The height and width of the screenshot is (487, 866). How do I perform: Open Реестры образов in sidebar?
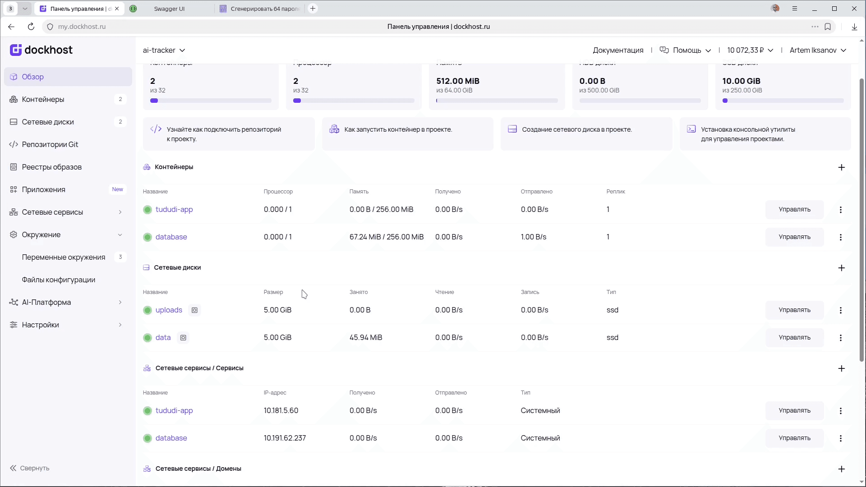pyautogui.click(x=68, y=167)
